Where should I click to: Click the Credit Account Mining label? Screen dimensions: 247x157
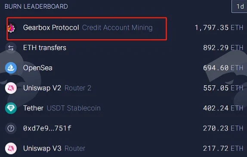pos(117,28)
